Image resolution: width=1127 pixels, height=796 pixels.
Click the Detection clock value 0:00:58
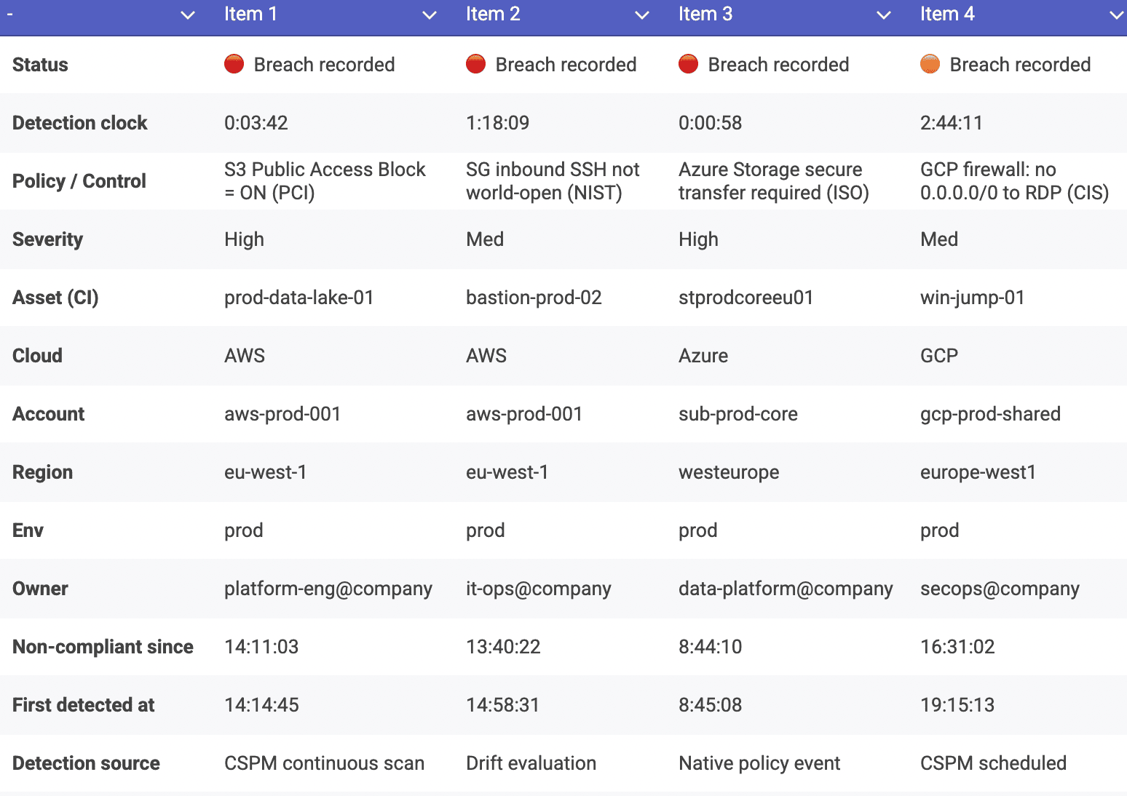coord(710,123)
